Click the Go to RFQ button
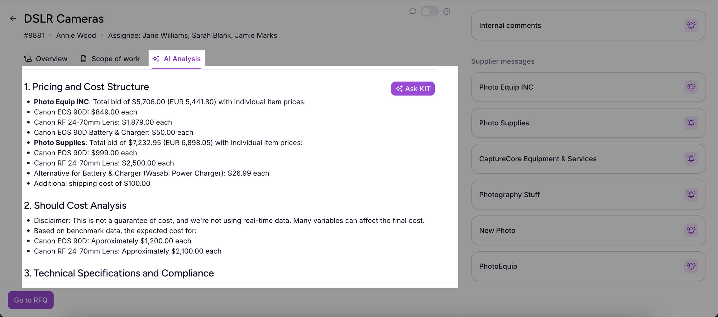This screenshot has width=718, height=317. point(31,300)
